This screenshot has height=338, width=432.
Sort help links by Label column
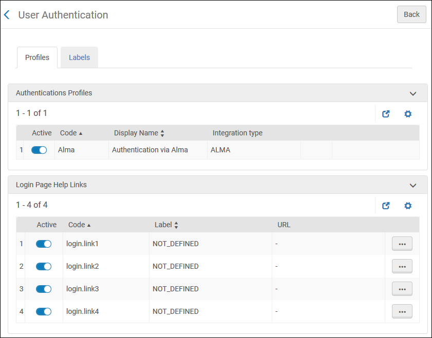point(166,225)
